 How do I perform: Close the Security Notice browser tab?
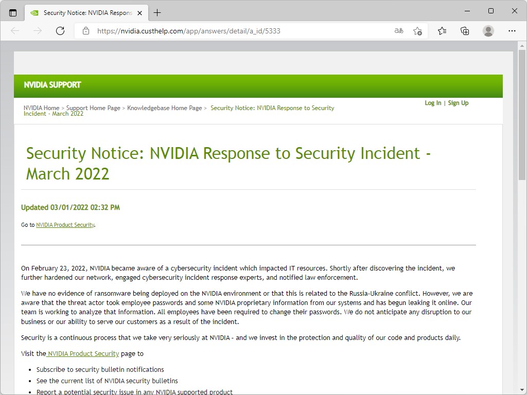140,13
